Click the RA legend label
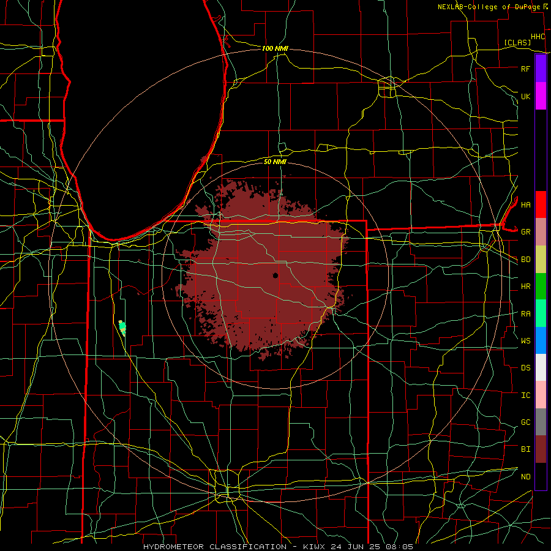This screenshot has width=551, height=551. pos(525,314)
